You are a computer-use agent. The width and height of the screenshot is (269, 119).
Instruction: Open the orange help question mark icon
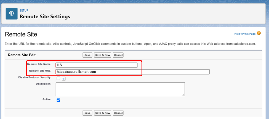(x=259, y=33)
